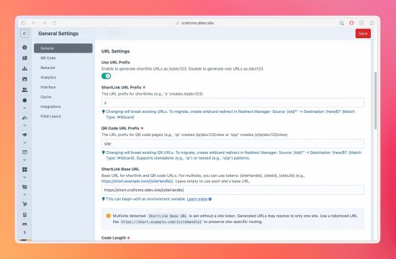The width and height of the screenshot is (396, 259).
Task: Click the megaphone icon in sidebar
Action: 24,135
